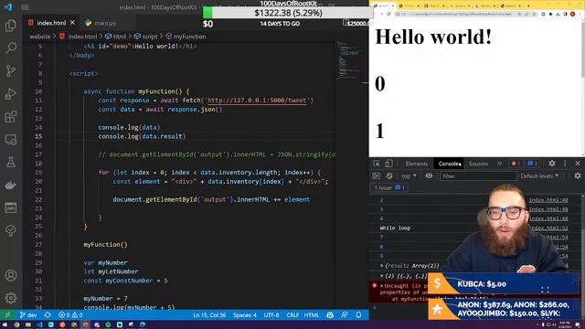Open the DevTools settings gear

click(552, 164)
